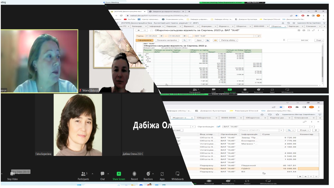Open a new browser tab with the plus
The height and width of the screenshot is (188, 334).
click(x=189, y=11)
